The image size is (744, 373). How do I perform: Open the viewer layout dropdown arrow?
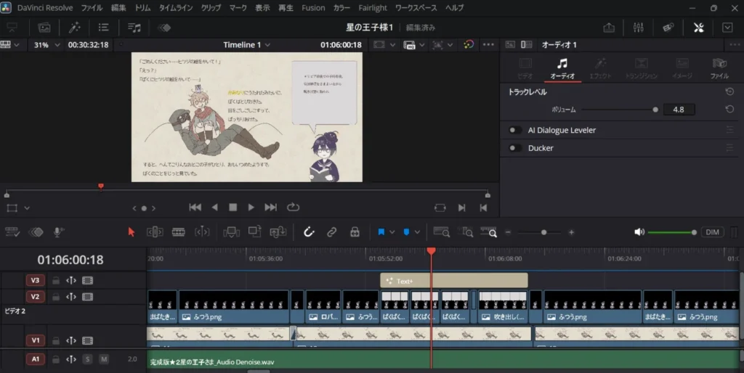pos(17,44)
